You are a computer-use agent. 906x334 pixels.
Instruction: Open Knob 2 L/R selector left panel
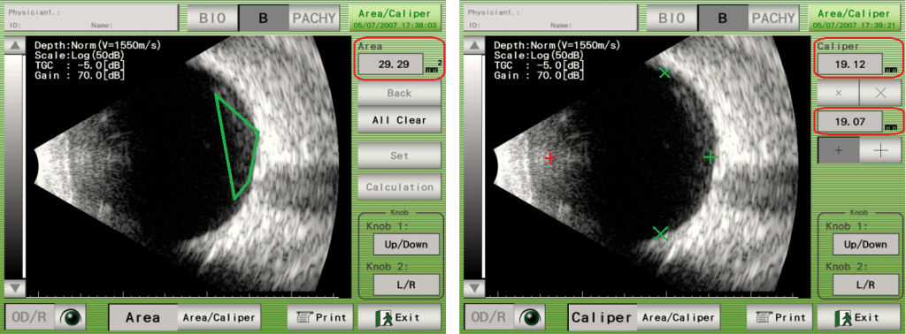click(x=405, y=285)
